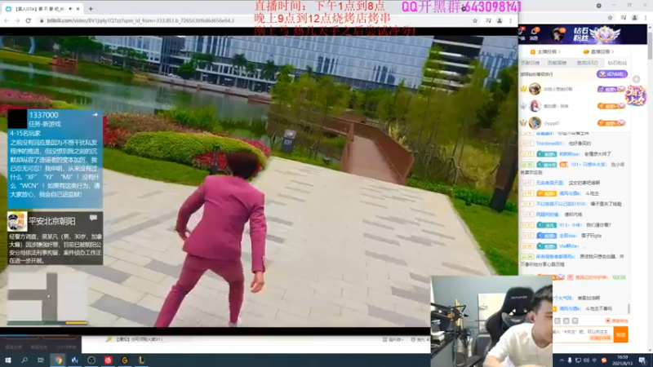This screenshot has width=653, height=367.
Task: Click the purple 成为钻粉 button
Action: (x=611, y=74)
